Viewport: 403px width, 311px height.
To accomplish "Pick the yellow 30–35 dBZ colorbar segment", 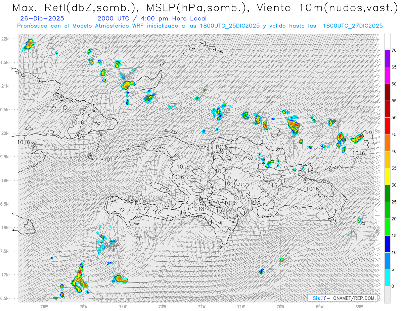I will pyautogui.click(x=387, y=176).
